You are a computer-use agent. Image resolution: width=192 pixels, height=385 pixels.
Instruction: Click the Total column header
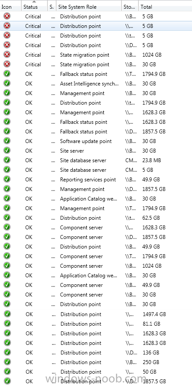[x=165, y=7]
